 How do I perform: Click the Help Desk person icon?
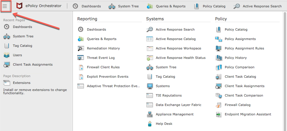click(x=150, y=124)
